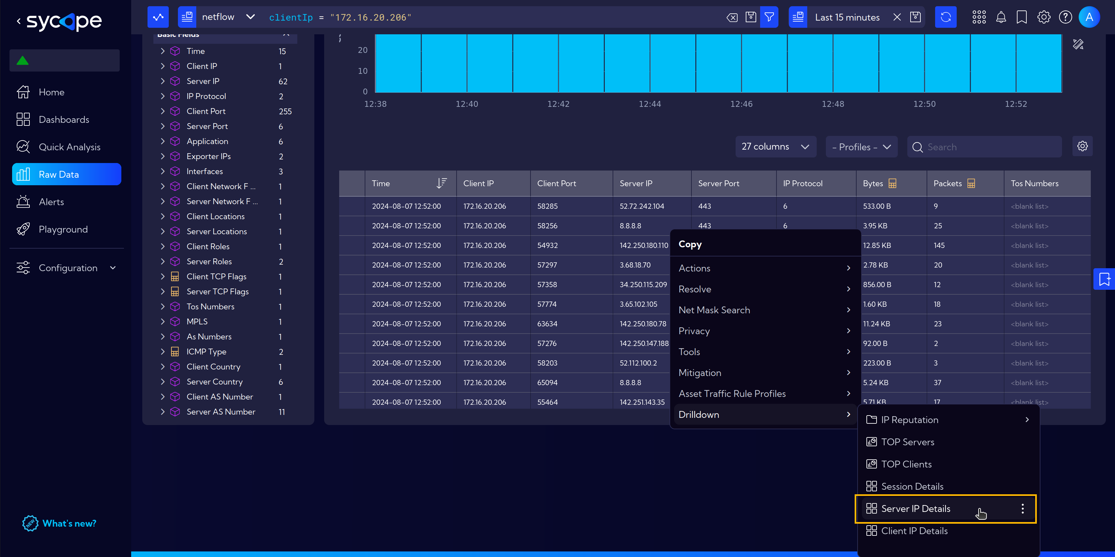Viewport: 1115px width, 557px height.
Task: Click the green triangle status bar
Action: tap(64, 60)
